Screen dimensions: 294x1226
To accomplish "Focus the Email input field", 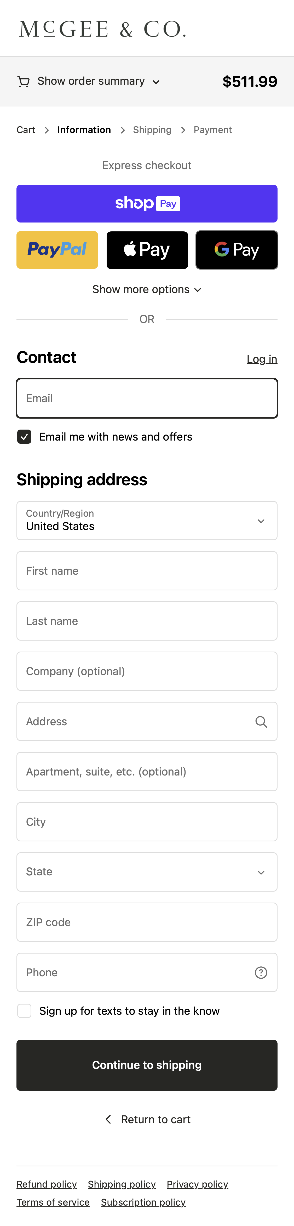I will (147, 398).
